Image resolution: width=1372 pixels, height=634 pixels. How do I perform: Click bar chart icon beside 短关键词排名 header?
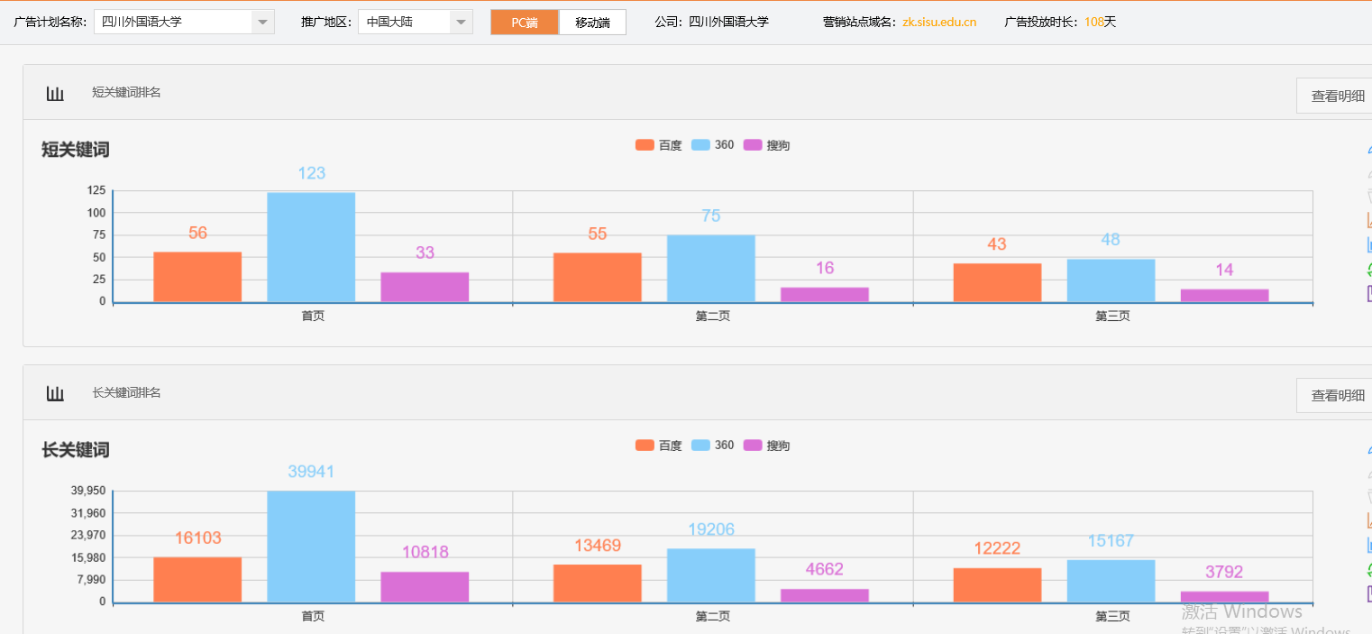(55, 93)
